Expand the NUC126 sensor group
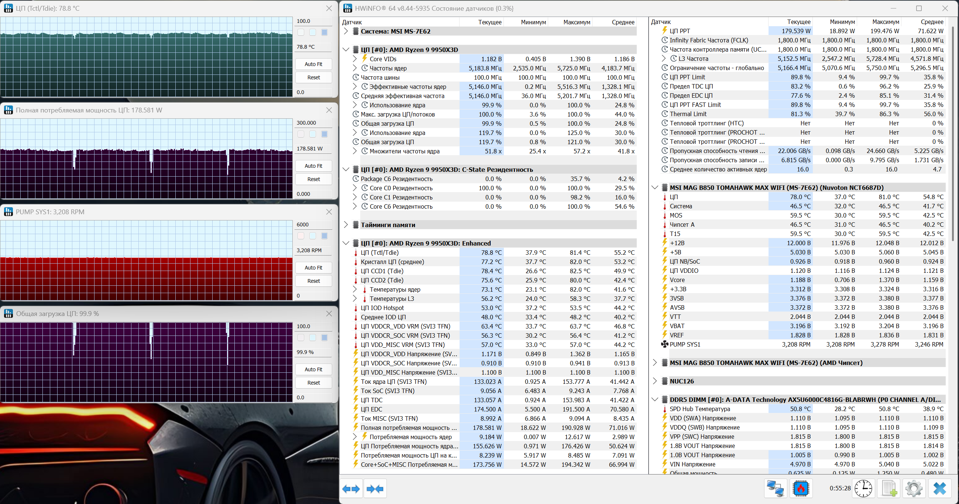The image size is (959, 504). click(x=655, y=381)
